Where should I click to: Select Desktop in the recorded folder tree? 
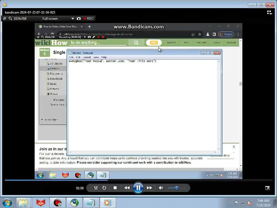pyautogui.click(x=53, y=69)
